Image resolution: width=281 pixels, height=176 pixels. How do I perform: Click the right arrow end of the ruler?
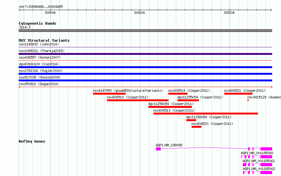tap(271, 10)
